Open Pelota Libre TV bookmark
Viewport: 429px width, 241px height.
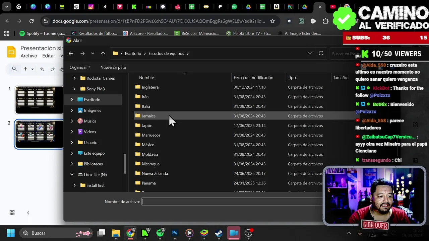pyautogui.click(x=249, y=33)
